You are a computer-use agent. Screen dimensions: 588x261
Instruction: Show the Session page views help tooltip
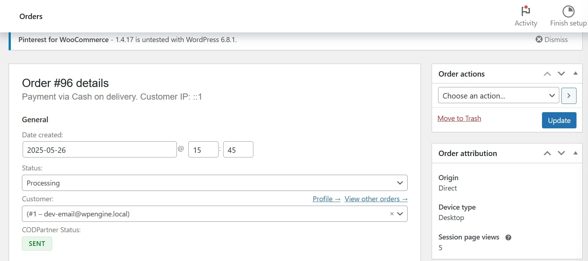[508, 237]
